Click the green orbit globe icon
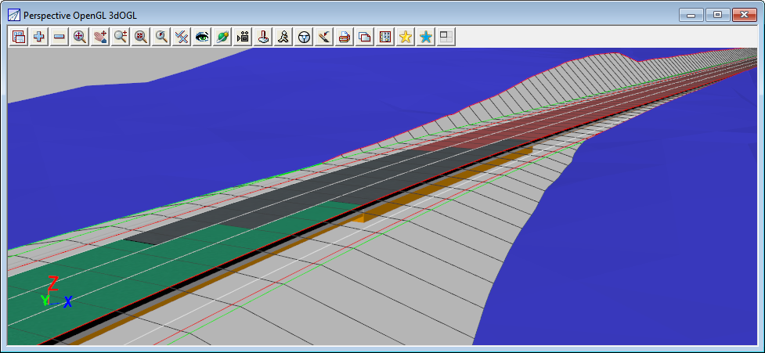765x353 pixels. click(x=222, y=37)
